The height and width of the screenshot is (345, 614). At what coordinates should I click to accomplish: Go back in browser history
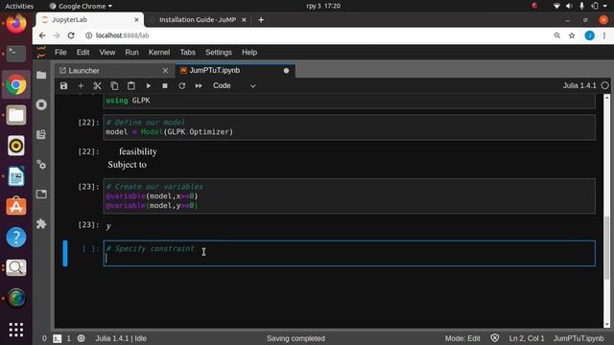42,35
